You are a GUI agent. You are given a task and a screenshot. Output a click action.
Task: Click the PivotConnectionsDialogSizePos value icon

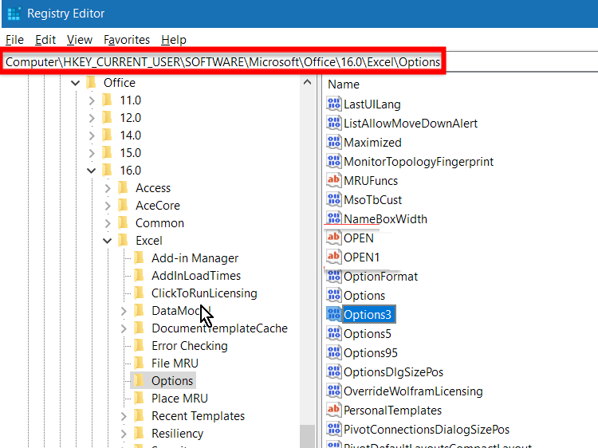[x=334, y=429]
